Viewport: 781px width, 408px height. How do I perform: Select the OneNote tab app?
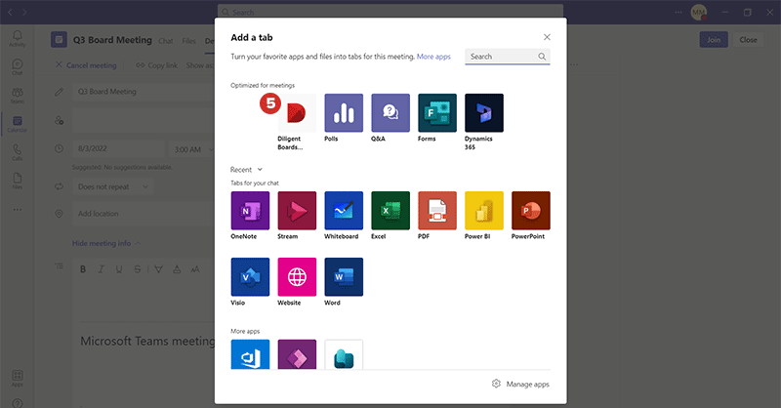(250, 210)
